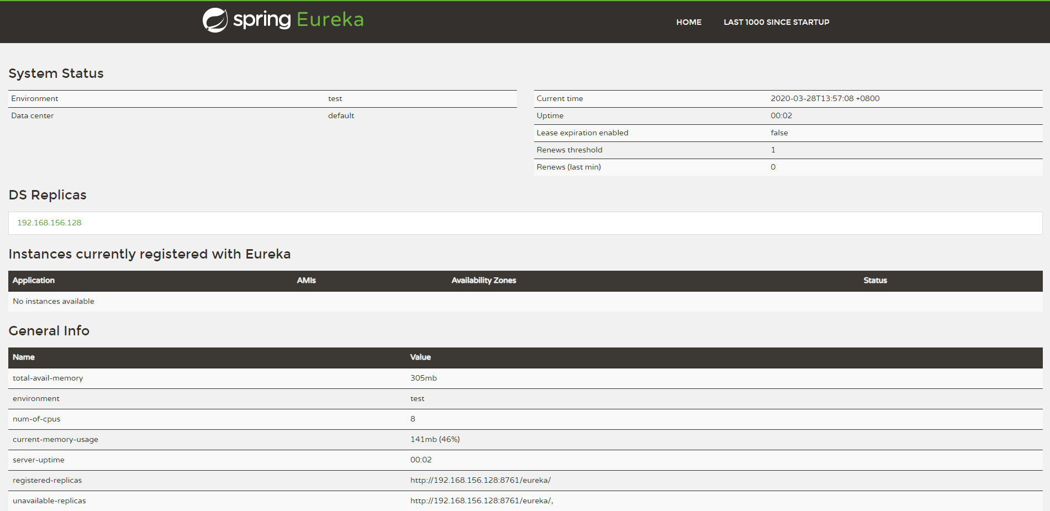Click the Status column header
Viewport: 1050px width, 511px height.
(x=875, y=281)
